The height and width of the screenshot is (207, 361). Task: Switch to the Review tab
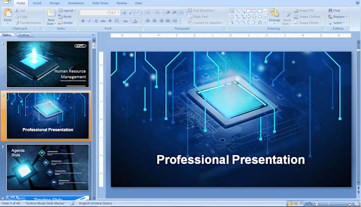point(122,3)
